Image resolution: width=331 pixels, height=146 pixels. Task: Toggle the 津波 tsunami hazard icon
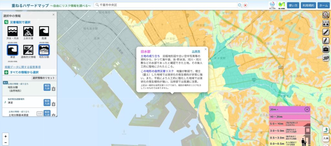pyautogui.click(x=13, y=50)
